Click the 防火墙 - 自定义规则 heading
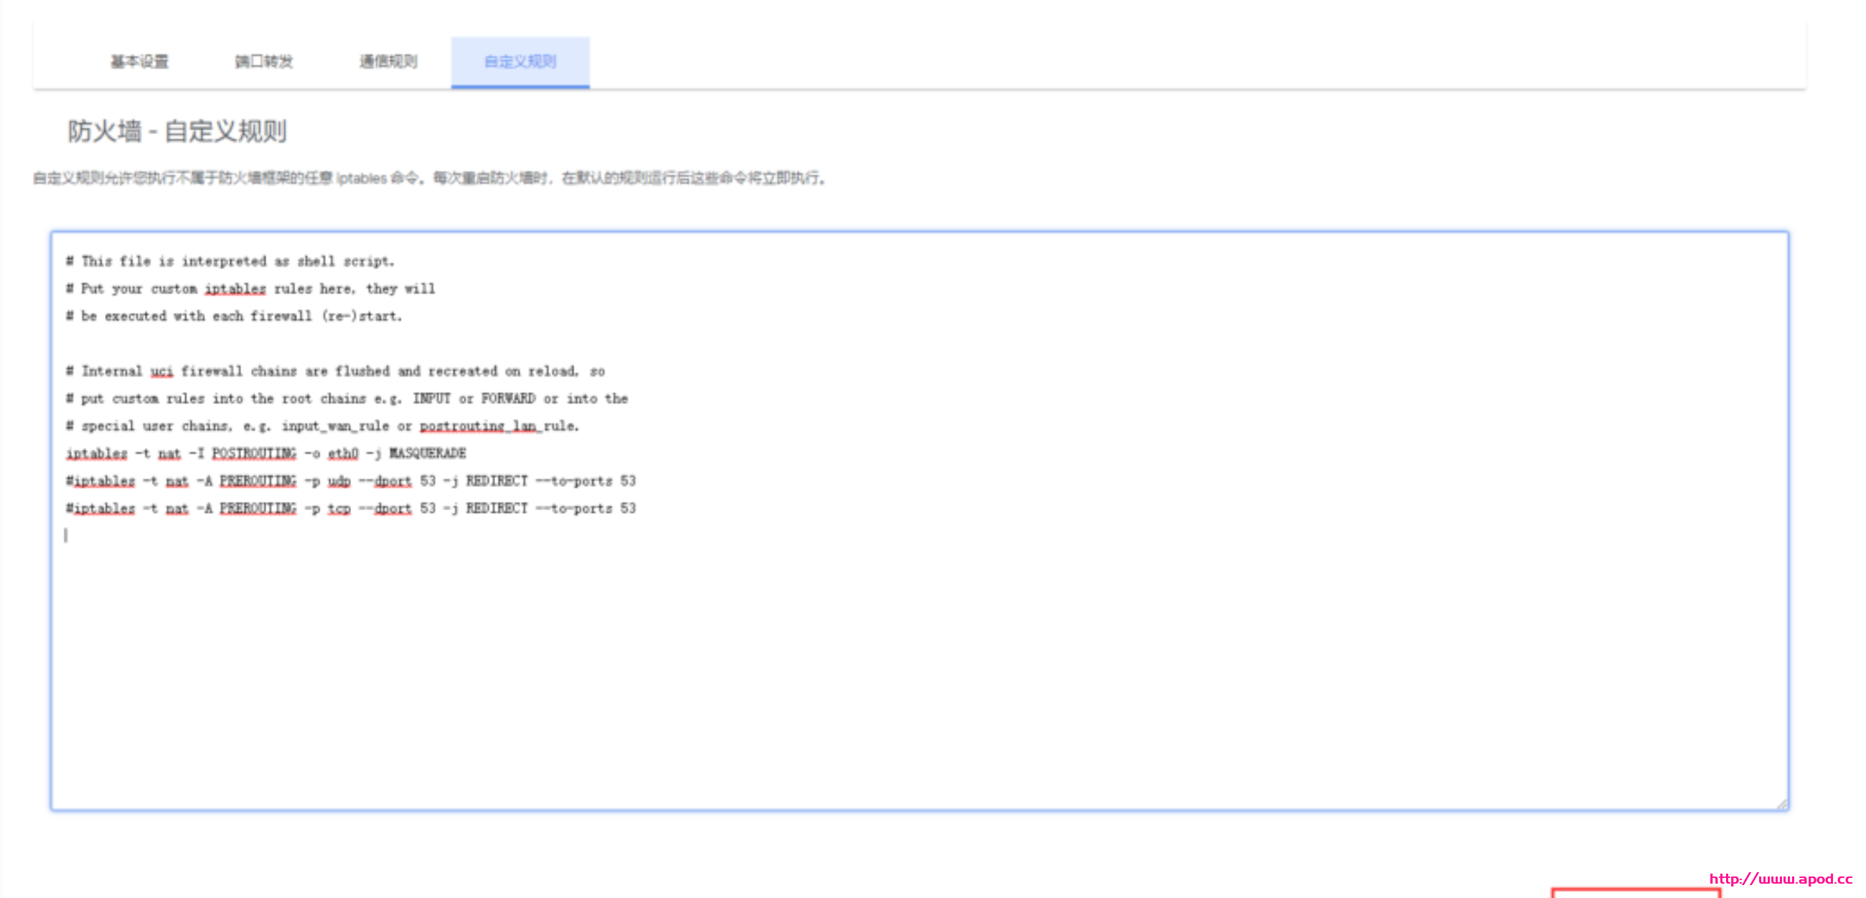Screen dimensions: 1866x898 [x=177, y=131]
